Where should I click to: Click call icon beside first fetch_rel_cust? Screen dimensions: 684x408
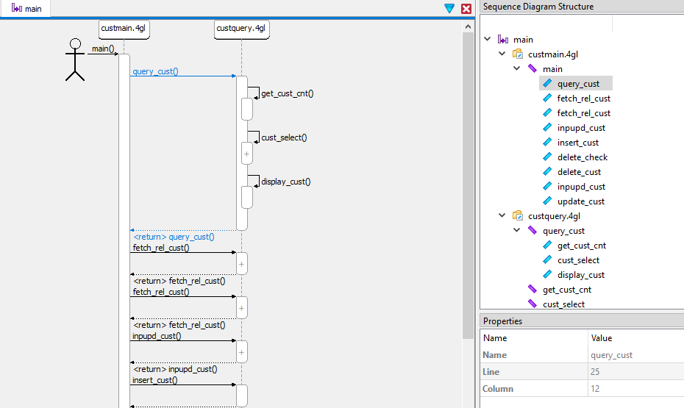click(547, 98)
